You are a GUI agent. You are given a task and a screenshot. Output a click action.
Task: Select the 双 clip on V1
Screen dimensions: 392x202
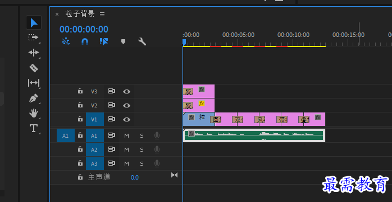point(248,119)
